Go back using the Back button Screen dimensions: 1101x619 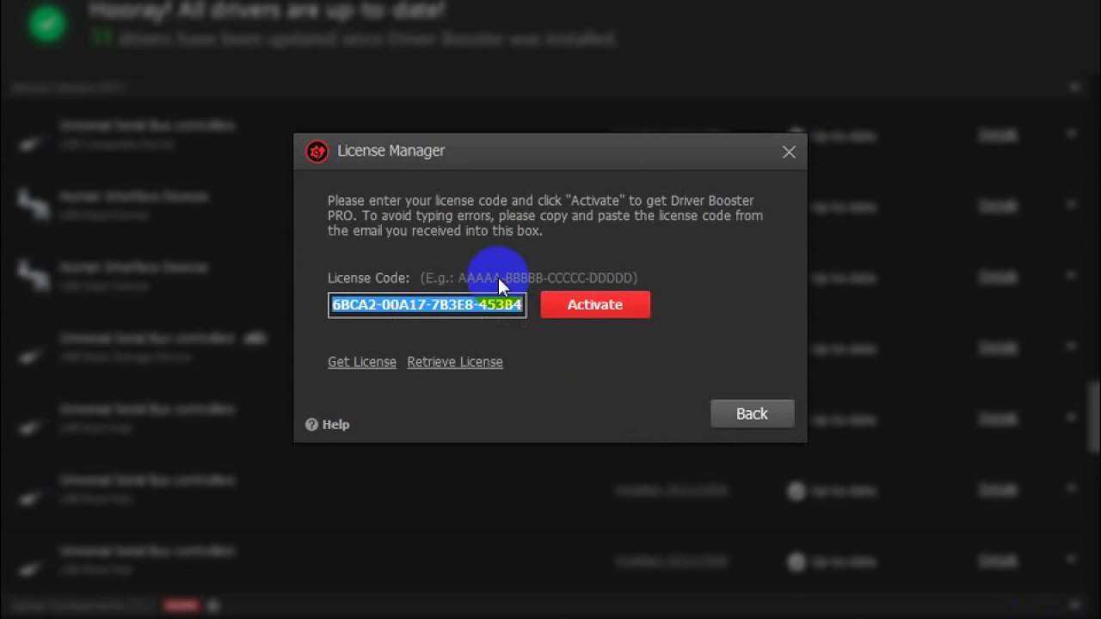(x=752, y=414)
